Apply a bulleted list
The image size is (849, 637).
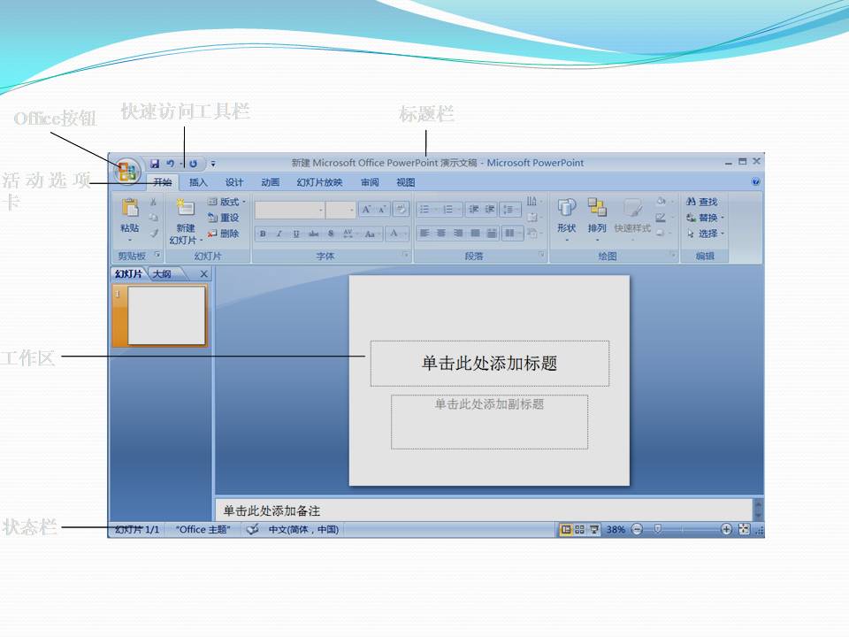pos(426,210)
